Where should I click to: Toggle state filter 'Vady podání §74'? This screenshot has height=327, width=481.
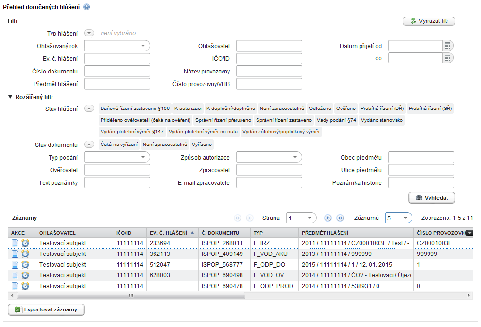click(336, 120)
